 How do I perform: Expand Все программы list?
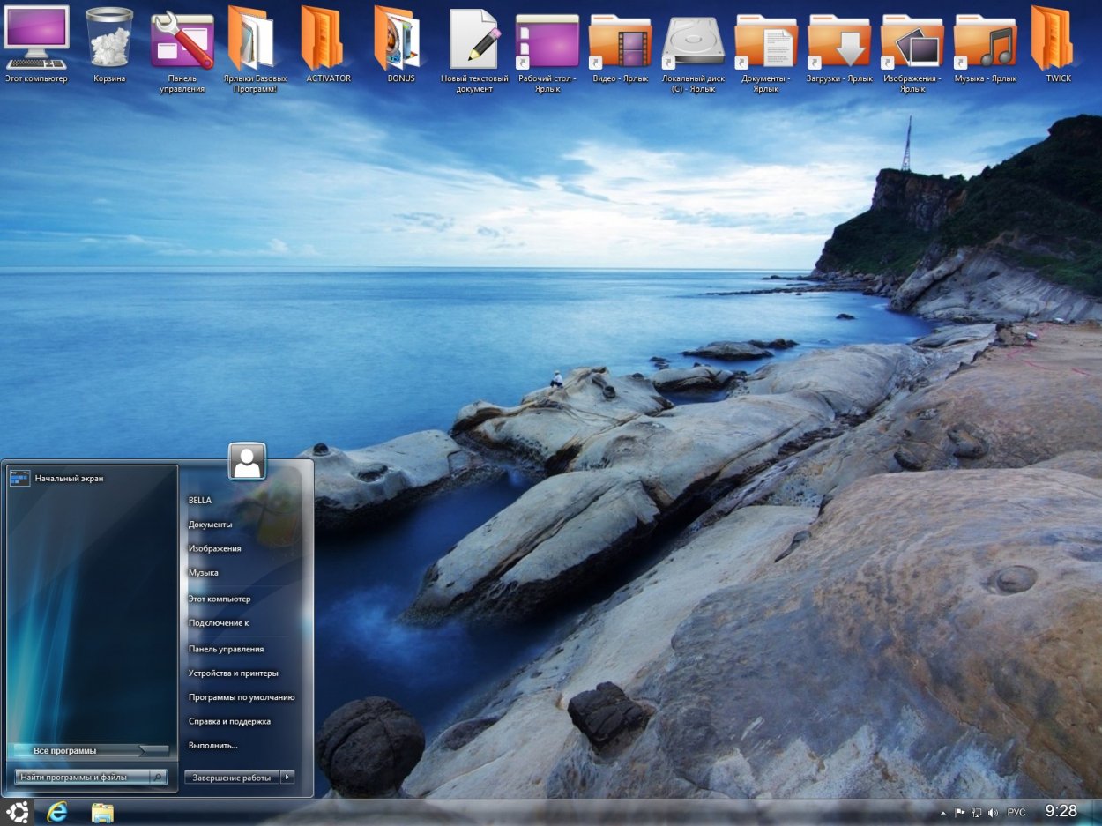pyautogui.click(x=87, y=750)
